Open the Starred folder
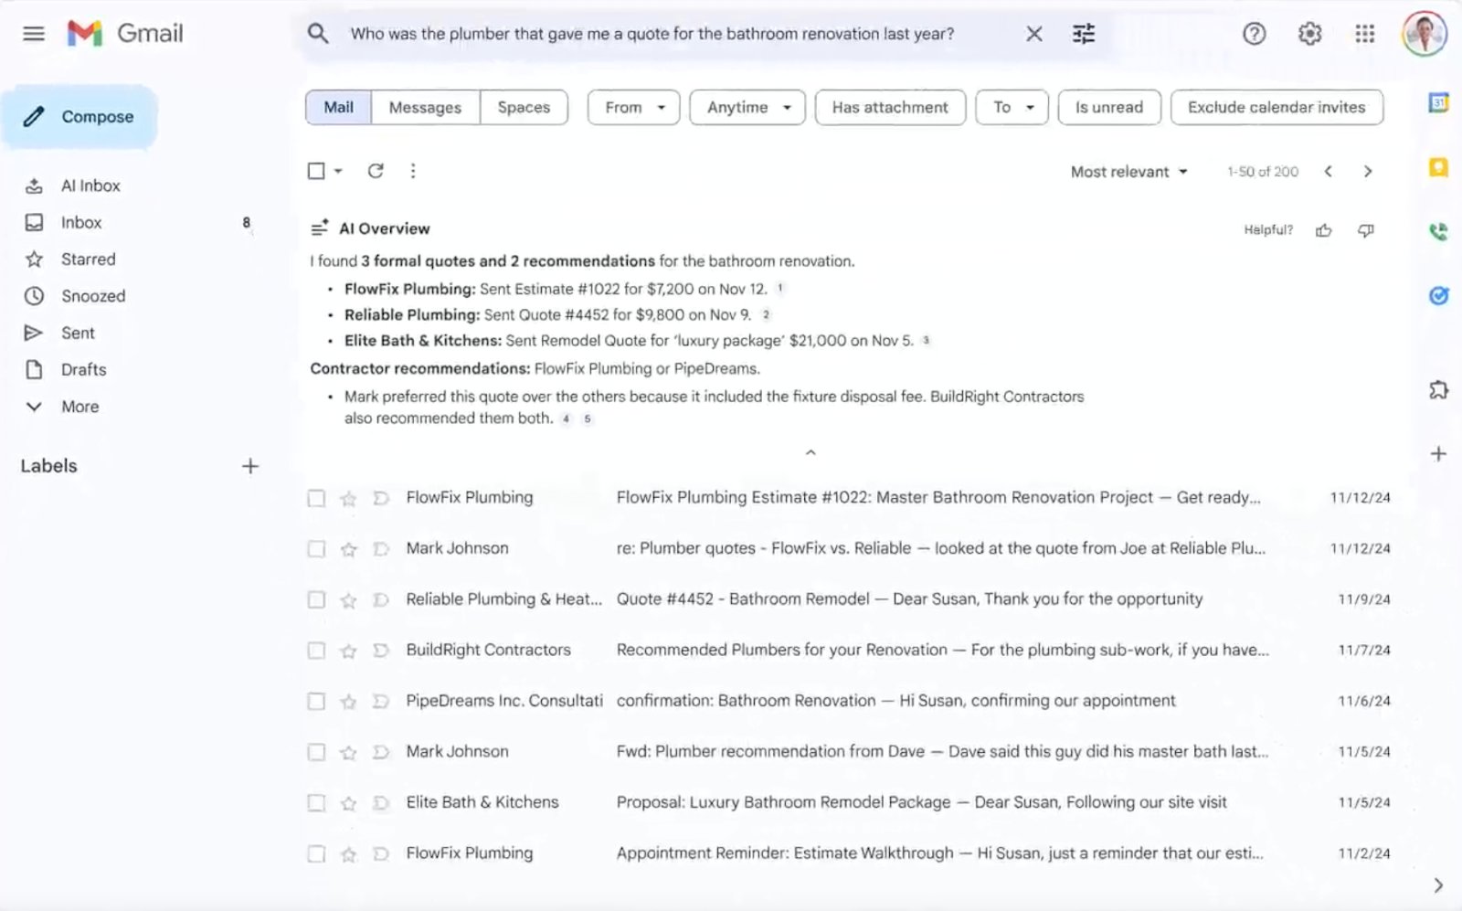Viewport: 1462px width, 911px height. (x=89, y=259)
